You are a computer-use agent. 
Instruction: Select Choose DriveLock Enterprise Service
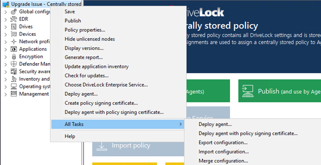[118, 85]
